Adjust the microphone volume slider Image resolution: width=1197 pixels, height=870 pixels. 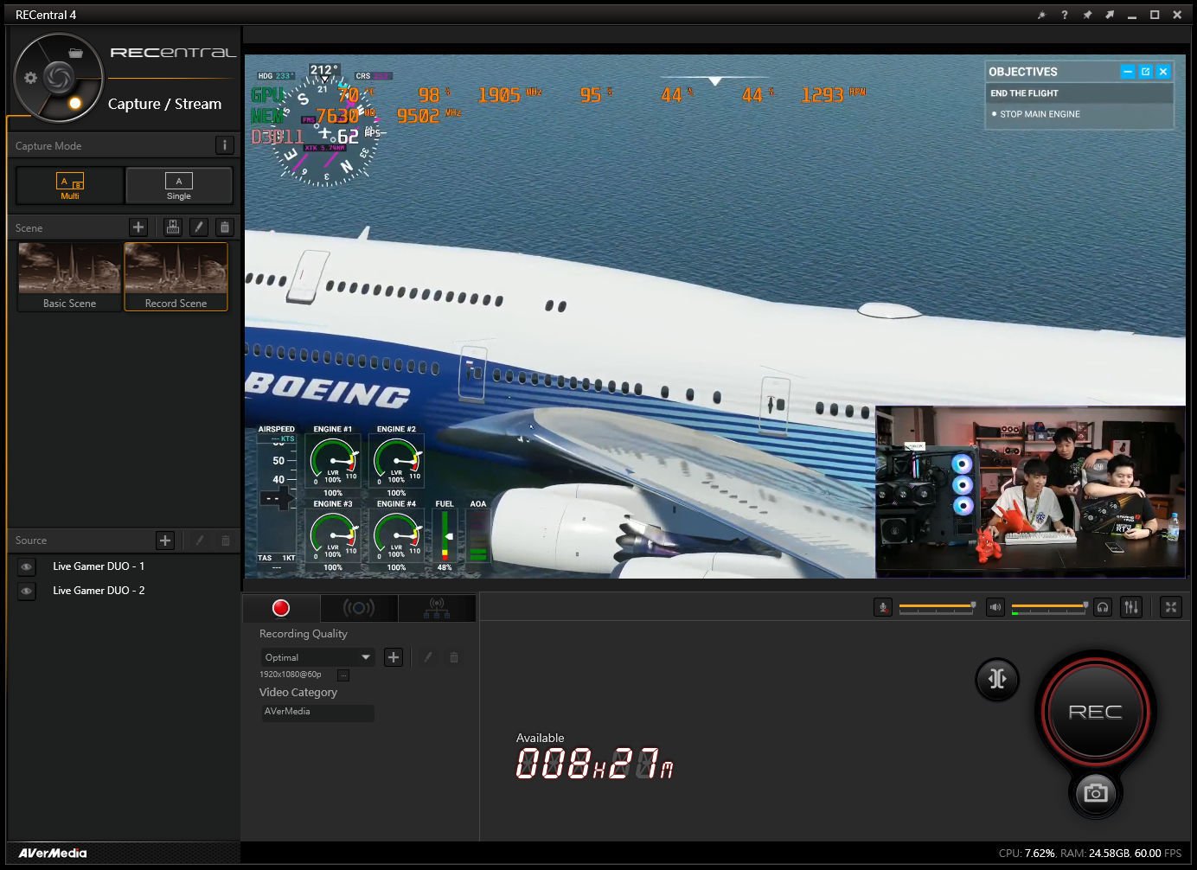coord(938,607)
